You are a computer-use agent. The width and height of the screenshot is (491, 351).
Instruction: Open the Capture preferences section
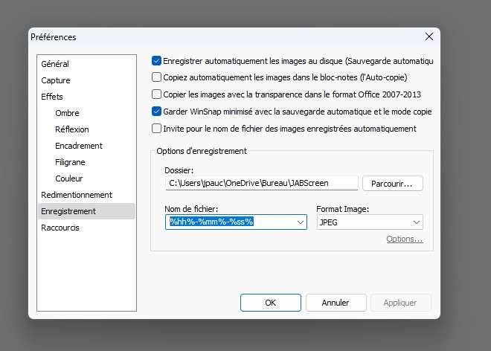tap(56, 80)
